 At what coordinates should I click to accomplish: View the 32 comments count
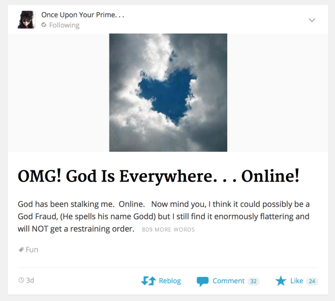pos(253,281)
